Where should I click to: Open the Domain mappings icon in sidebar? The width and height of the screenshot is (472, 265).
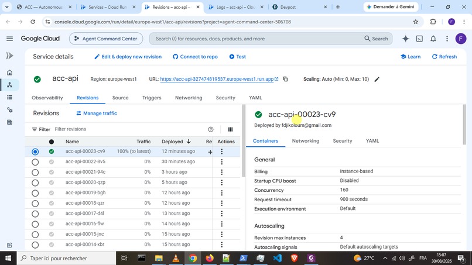[9, 122]
